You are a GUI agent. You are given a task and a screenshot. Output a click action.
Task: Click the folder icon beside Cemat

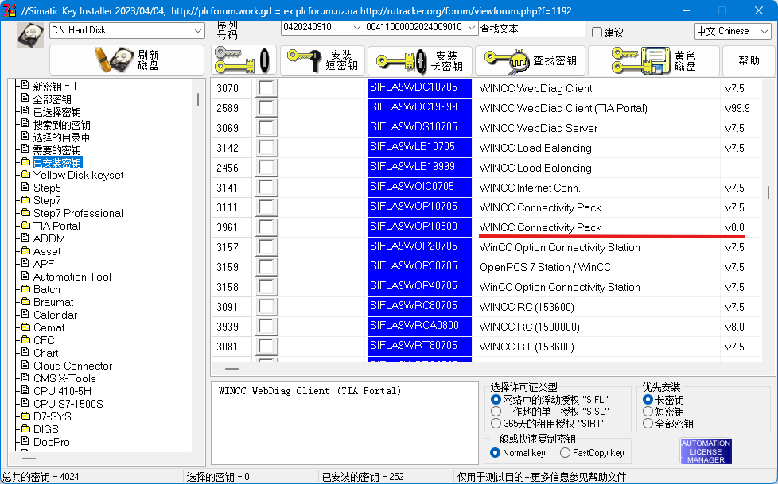25,327
